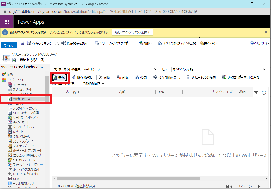Viewport: 271px width, 189px height.
Task: Go to previous page arrow
Action: [x=231, y=186]
